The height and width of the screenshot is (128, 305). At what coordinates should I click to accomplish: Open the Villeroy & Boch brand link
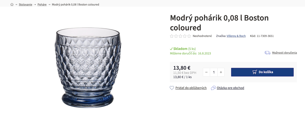point(236,36)
